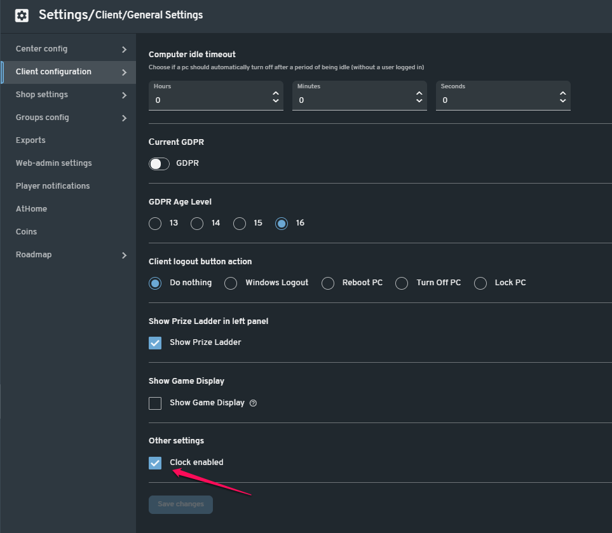Select GDPR age level 15
This screenshot has height=533, width=612.
239,224
